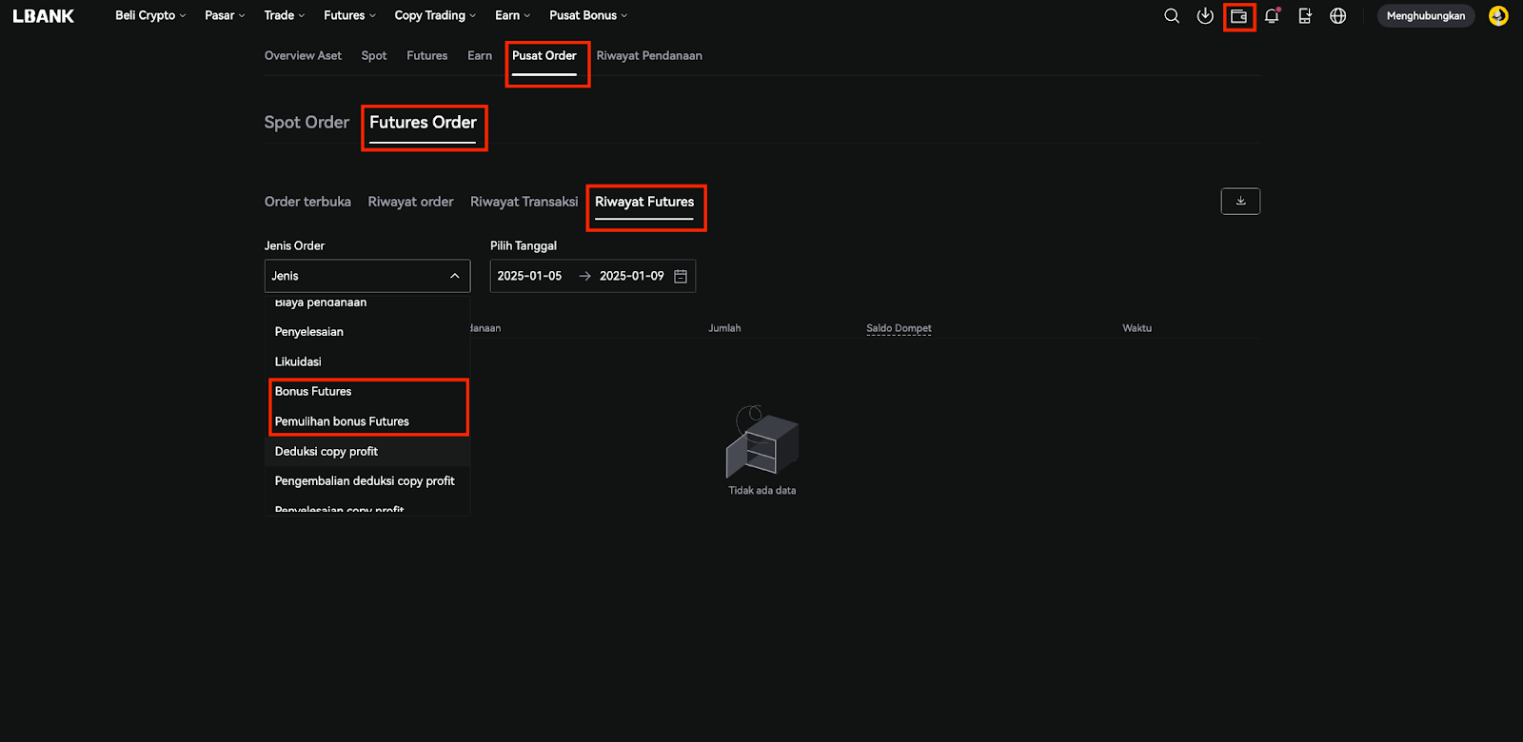Open the user profile avatar

tap(1498, 16)
